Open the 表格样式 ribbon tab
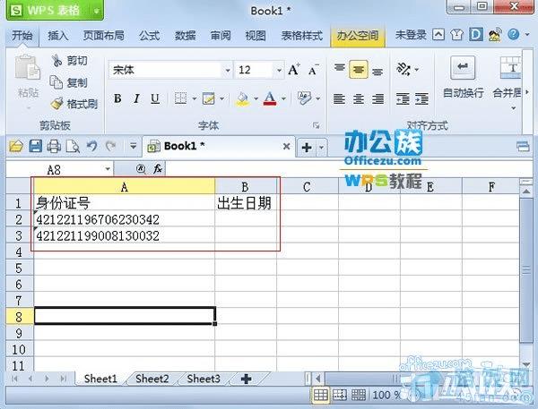This screenshot has height=409, width=538. [x=302, y=35]
